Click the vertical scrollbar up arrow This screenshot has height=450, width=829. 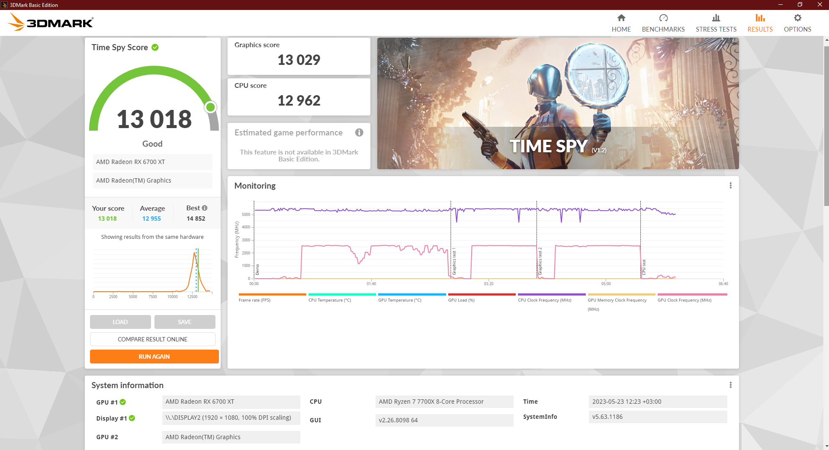[x=826, y=40]
